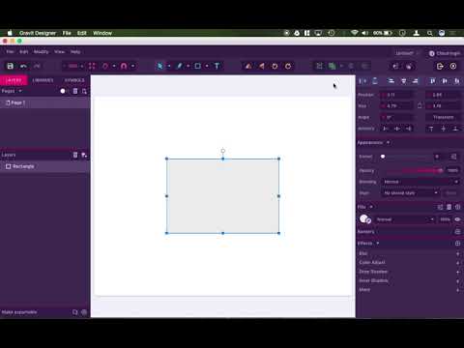This screenshot has width=464, height=348.
Task: Open the Modify menu
Action: pyautogui.click(x=41, y=51)
